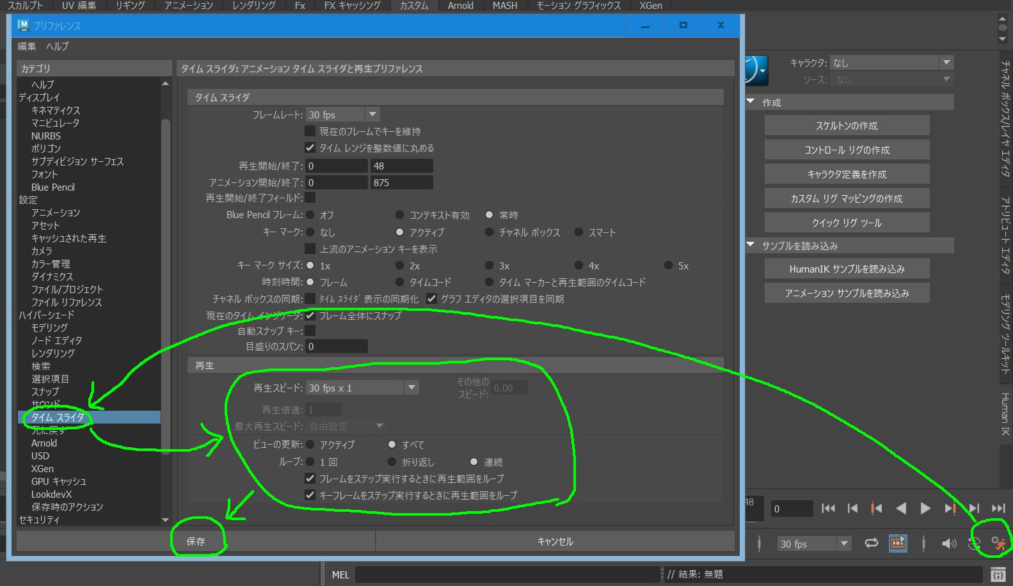Toggle the auto keyframe icon

tap(975, 544)
